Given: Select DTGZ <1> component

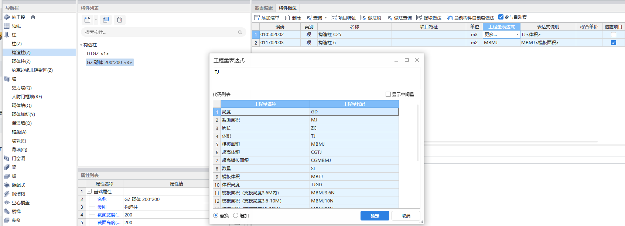Looking at the screenshot, I should pyautogui.click(x=98, y=53).
